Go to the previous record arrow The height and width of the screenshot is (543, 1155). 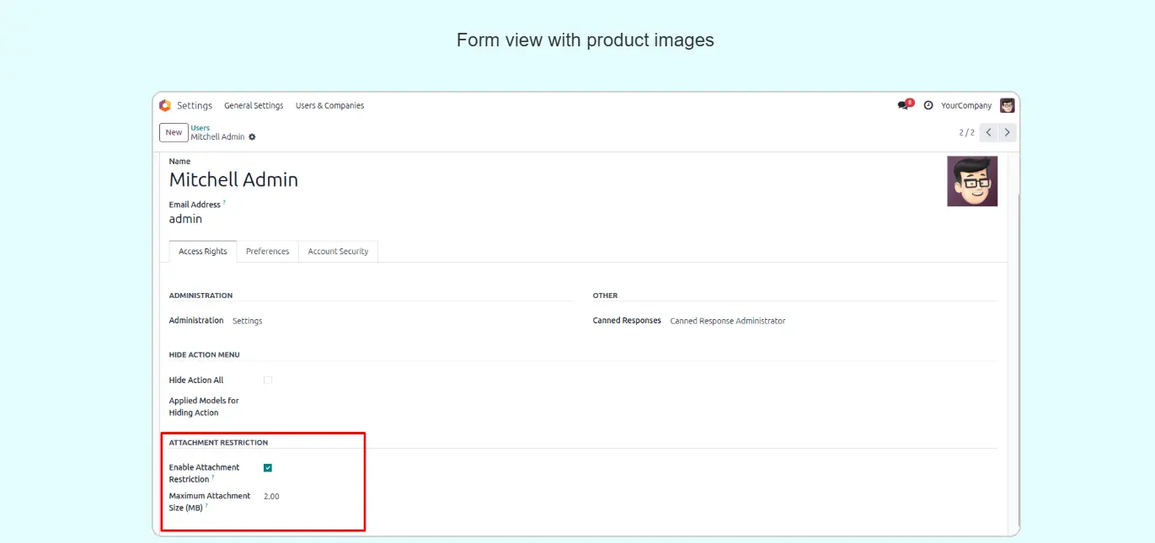point(989,132)
